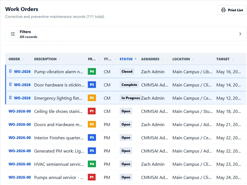
Task: Click the pin icon on Door hardware row
Action: coord(10,85)
